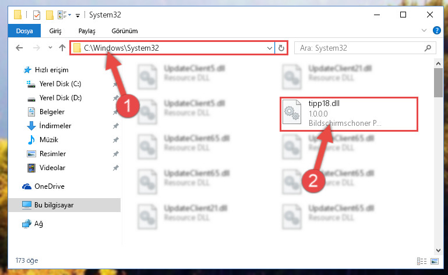Click the Properties quick access icon
This screenshot has width=448, height=275.
point(37,15)
